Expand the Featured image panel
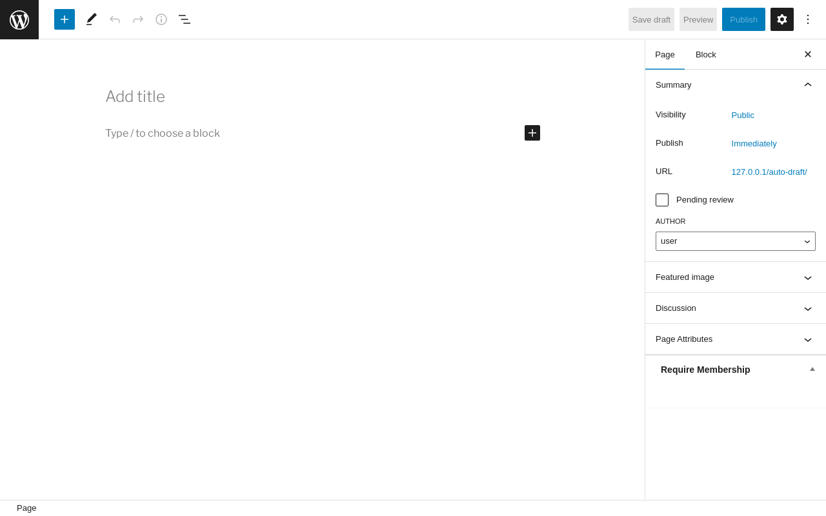 (x=736, y=277)
